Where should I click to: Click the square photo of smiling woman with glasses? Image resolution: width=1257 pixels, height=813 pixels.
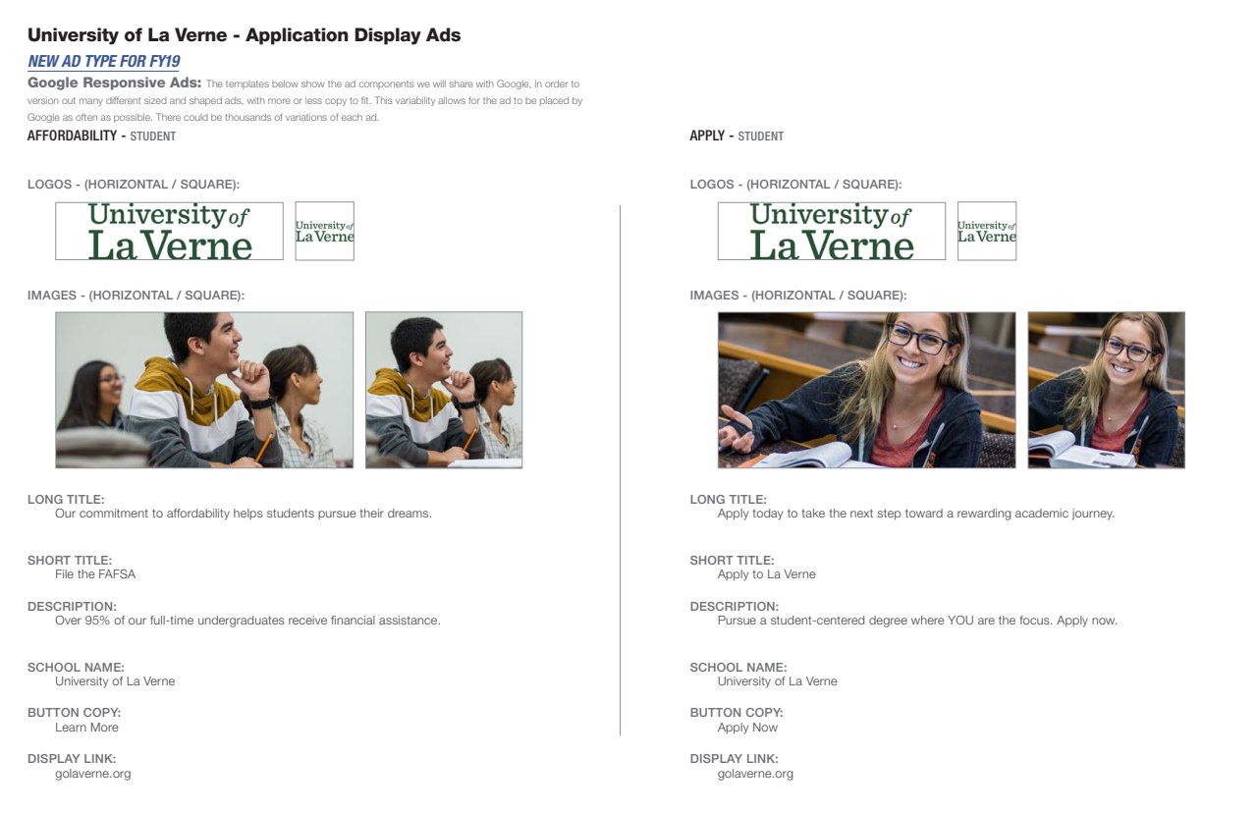click(x=1106, y=390)
